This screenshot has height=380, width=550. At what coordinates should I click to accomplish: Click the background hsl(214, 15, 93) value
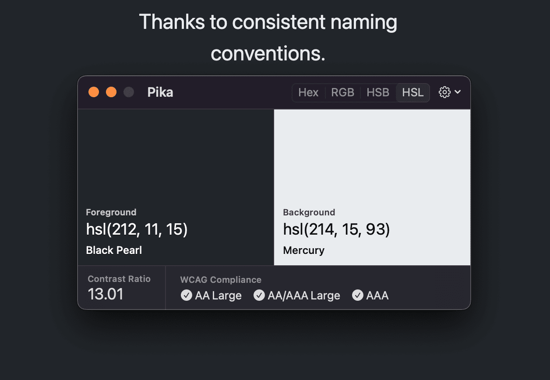pos(336,229)
